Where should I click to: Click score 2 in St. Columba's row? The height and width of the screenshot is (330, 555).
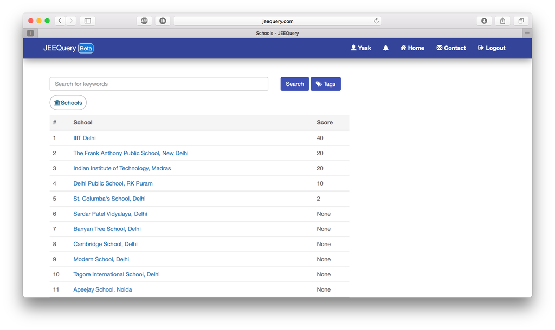[319, 199]
